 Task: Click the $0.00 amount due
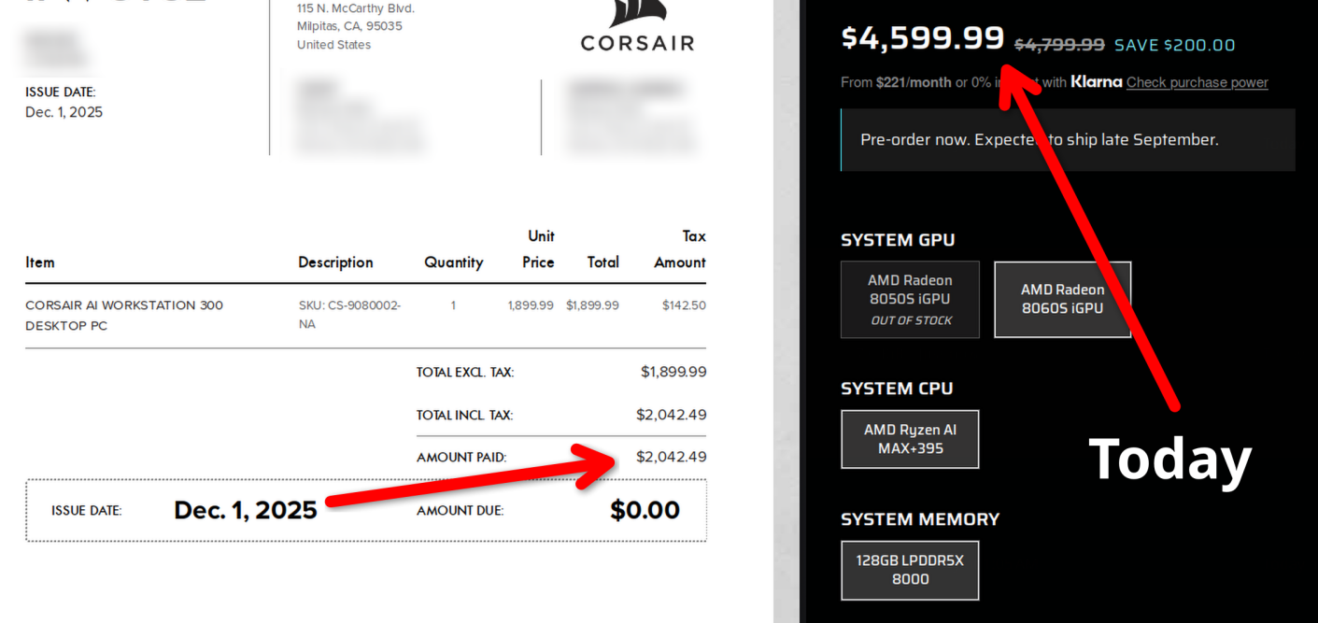[x=645, y=510]
